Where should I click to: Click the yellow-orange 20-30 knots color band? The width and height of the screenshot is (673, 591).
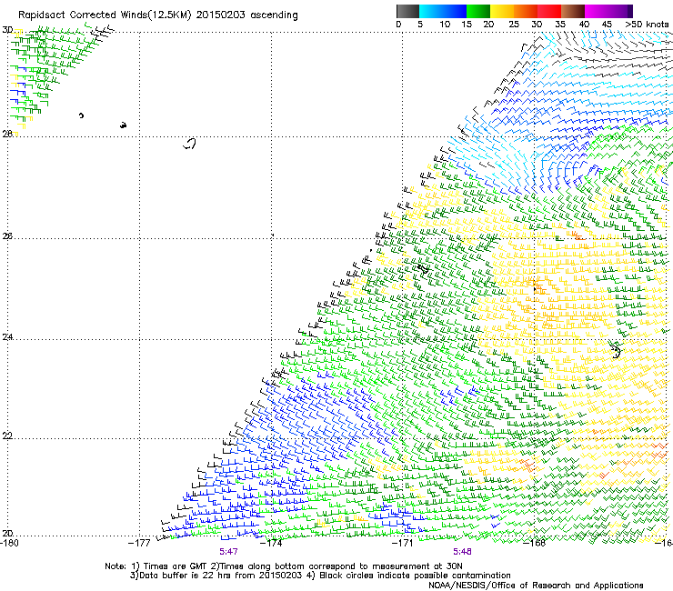pos(514,11)
